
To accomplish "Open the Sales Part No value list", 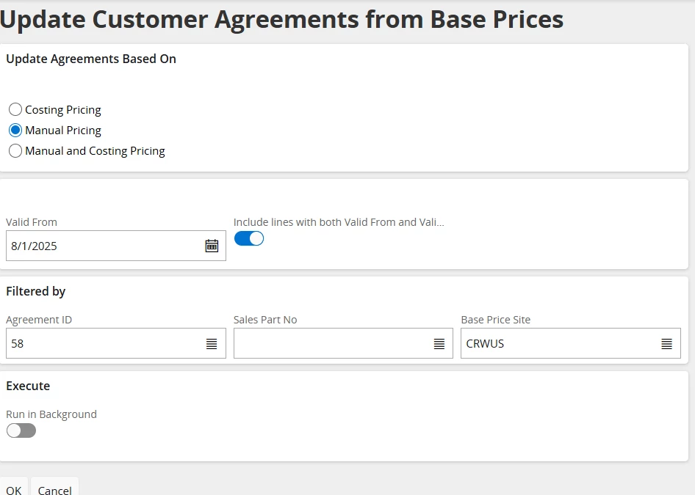I will point(439,343).
